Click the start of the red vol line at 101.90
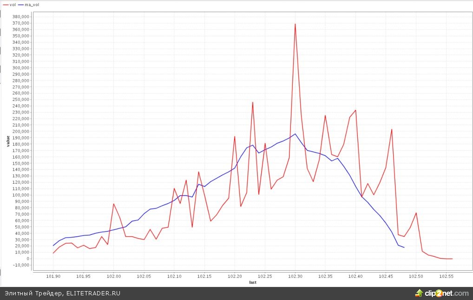The width and height of the screenshot is (473, 300). (53, 253)
